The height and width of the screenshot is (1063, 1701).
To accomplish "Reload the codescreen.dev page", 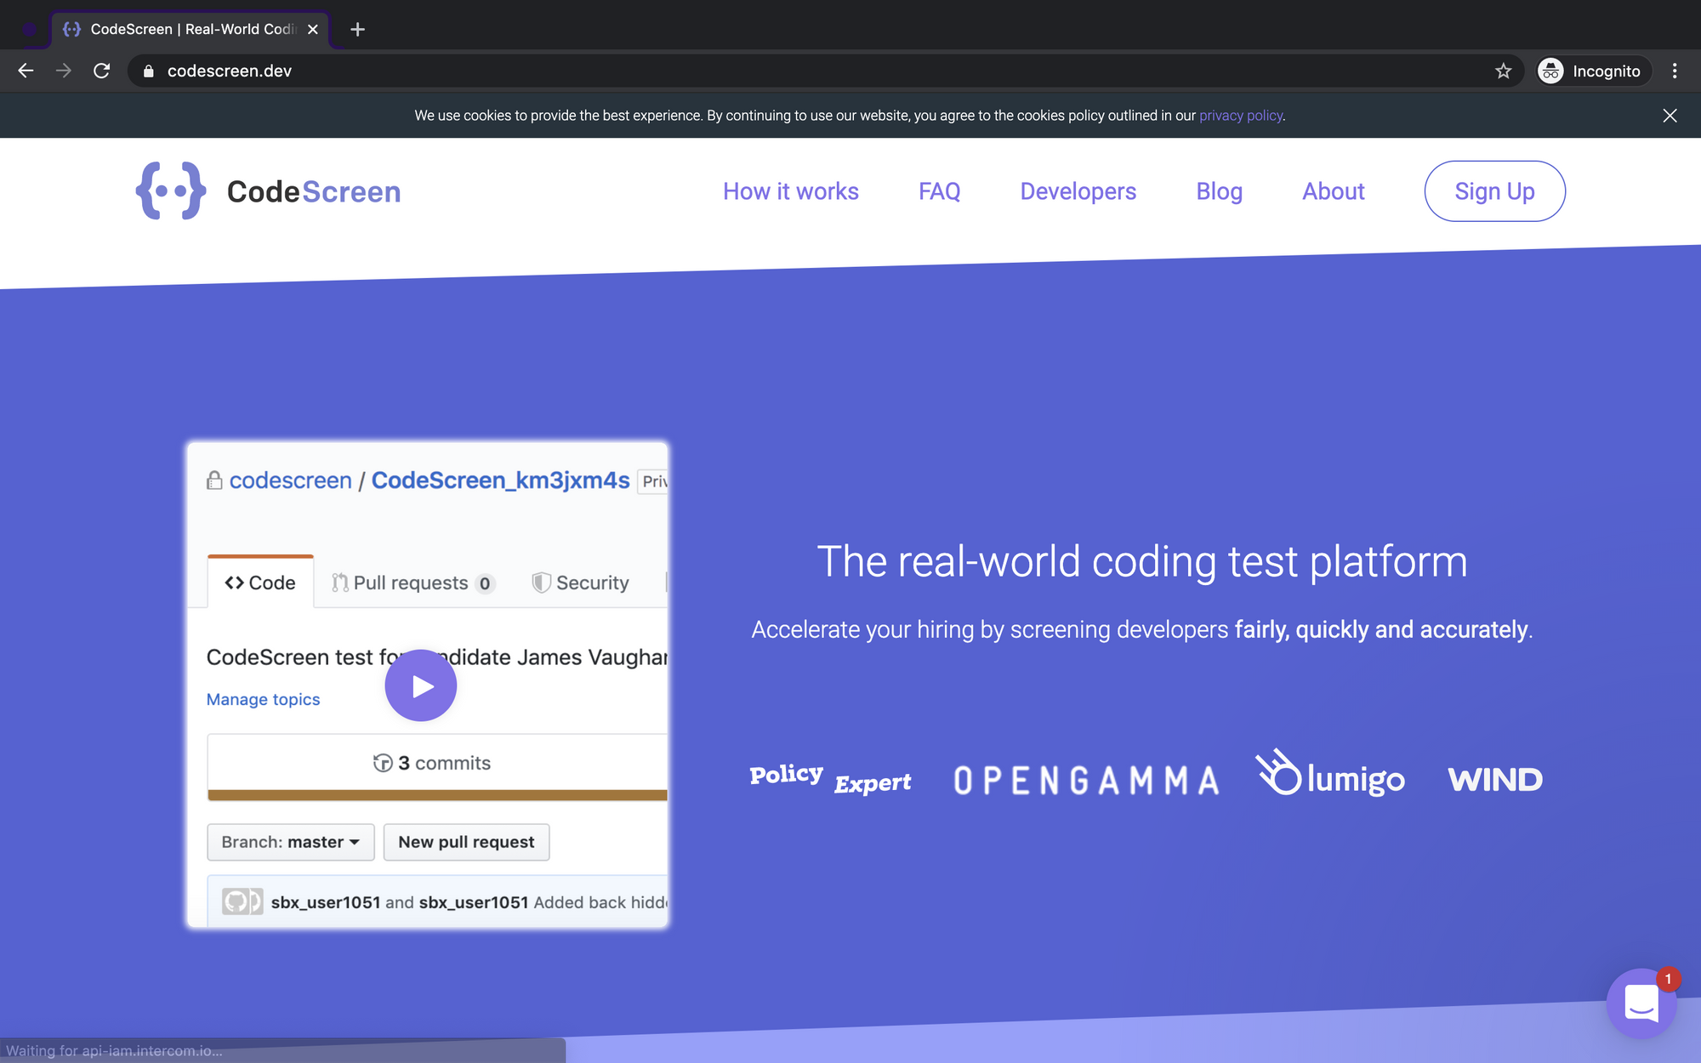I will 101,71.
